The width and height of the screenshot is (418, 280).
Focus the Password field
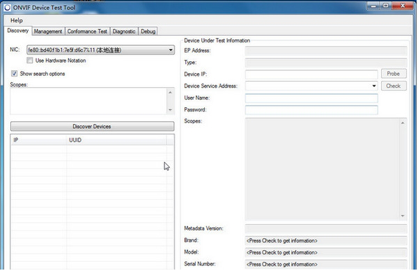311,110
